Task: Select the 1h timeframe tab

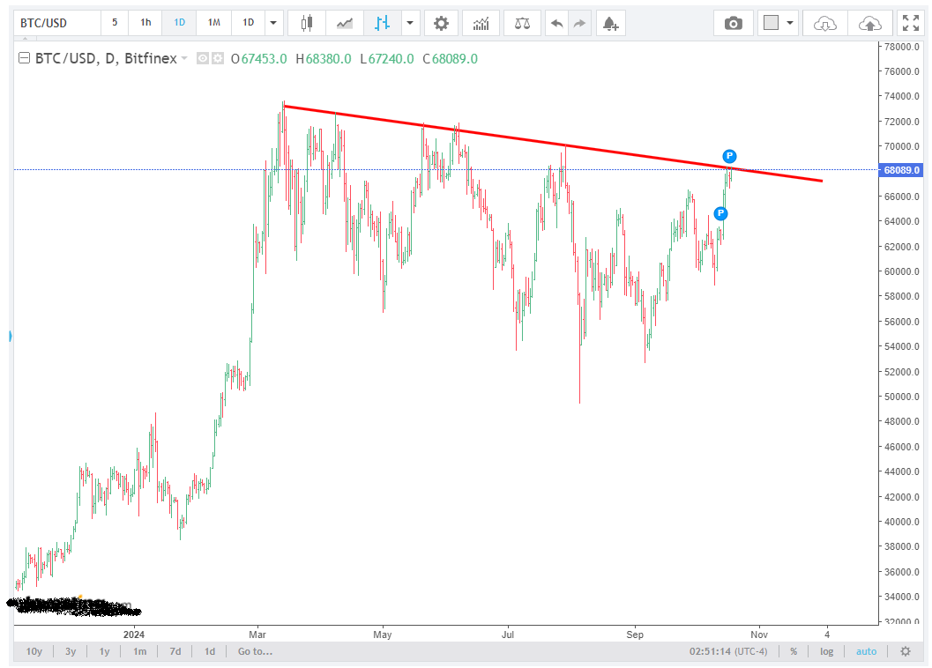Action: [x=145, y=23]
